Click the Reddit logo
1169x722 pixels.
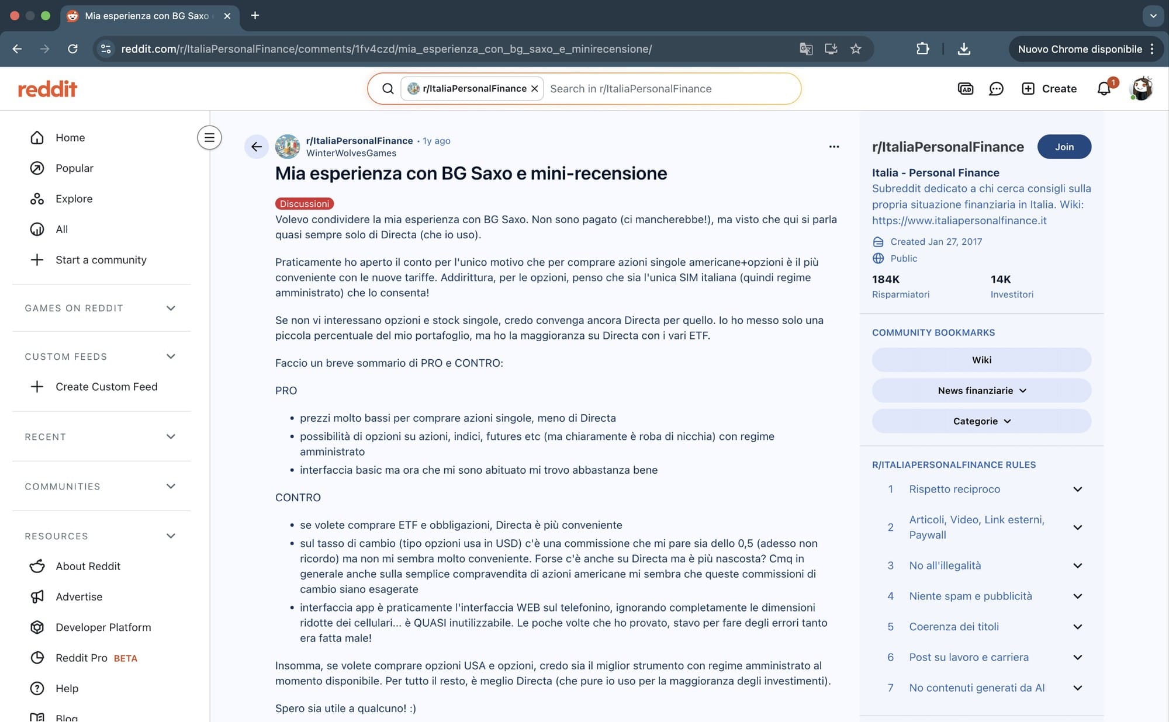click(47, 89)
